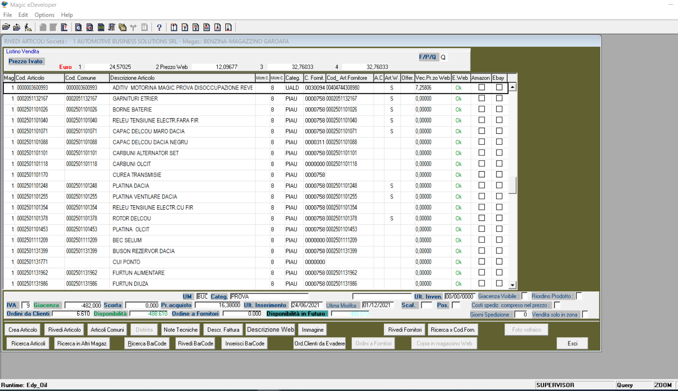Open the File menu
The height and width of the screenshot is (391, 678).
click(x=8, y=15)
